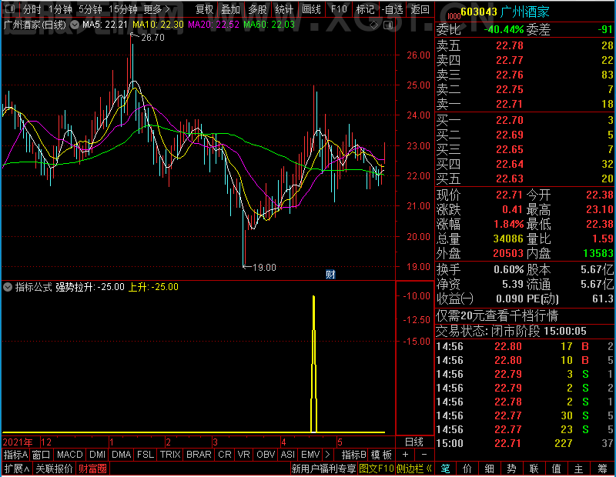Open the 复权 adjustment menu

point(204,9)
